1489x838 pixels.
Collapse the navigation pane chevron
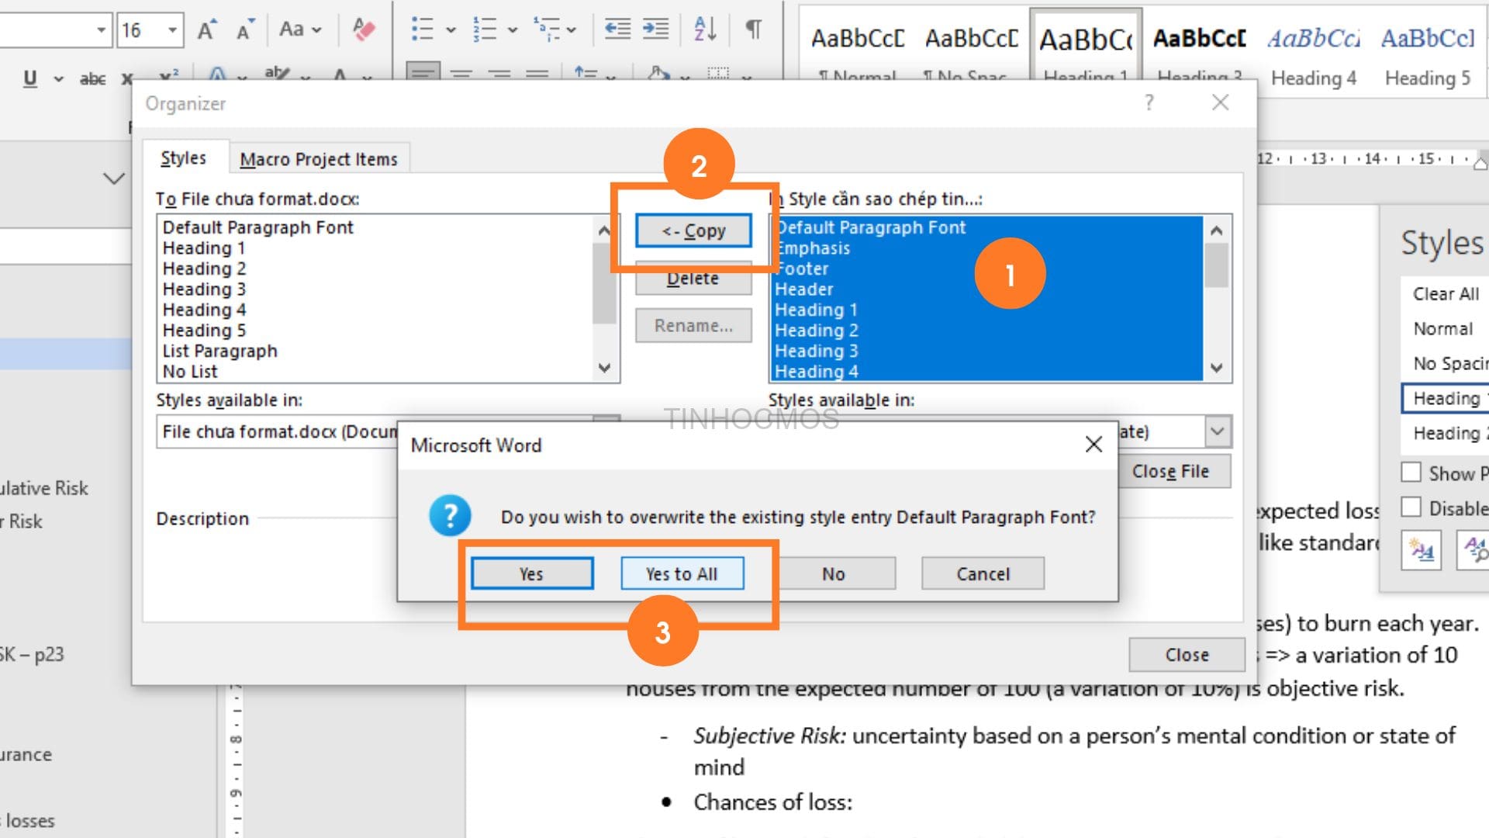click(114, 178)
